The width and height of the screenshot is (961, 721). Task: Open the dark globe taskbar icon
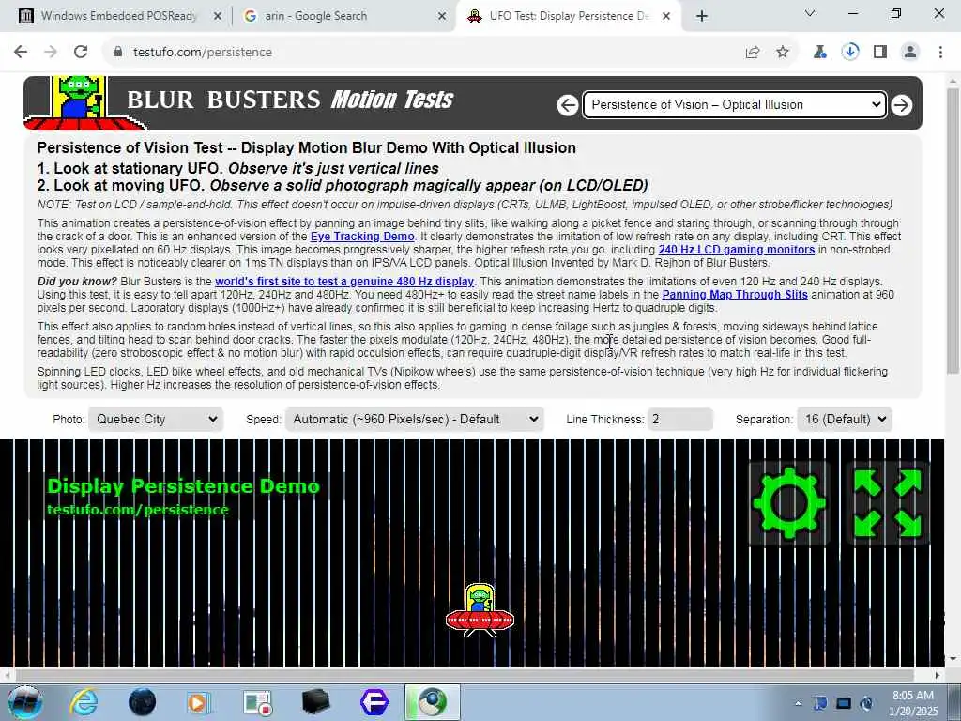click(x=143, y=702)
